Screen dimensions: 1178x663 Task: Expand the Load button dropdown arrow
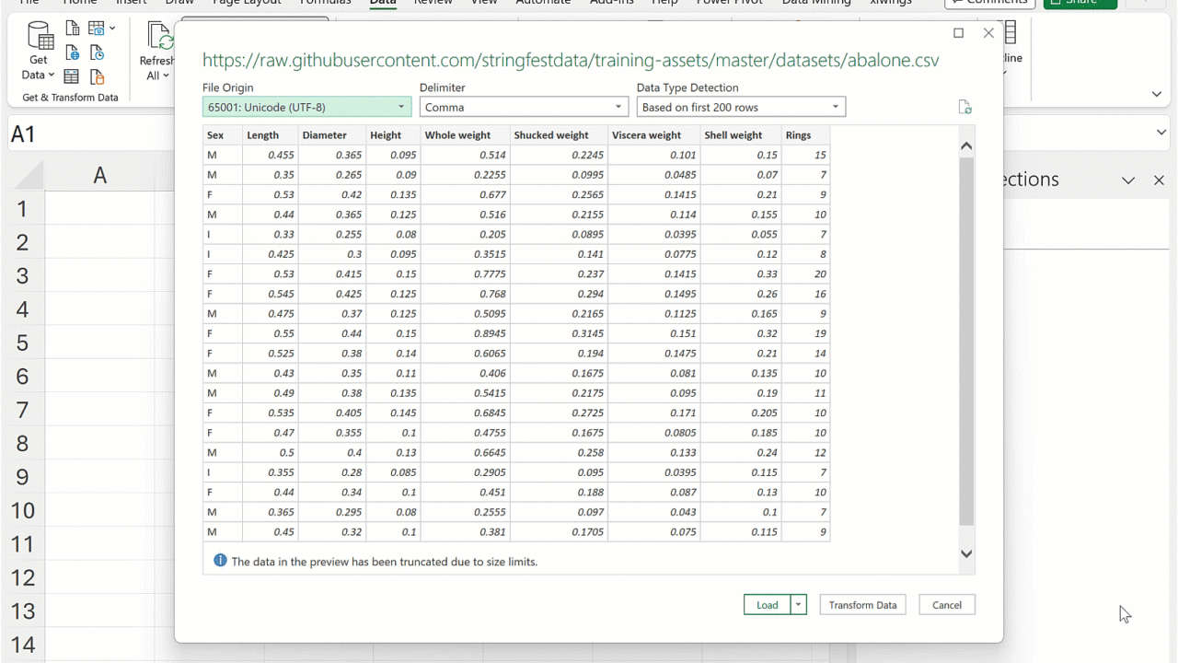point(799,605)
